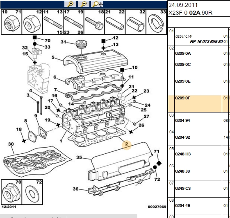
Task: Open part number 0209 0C
Action: [183, 65]
